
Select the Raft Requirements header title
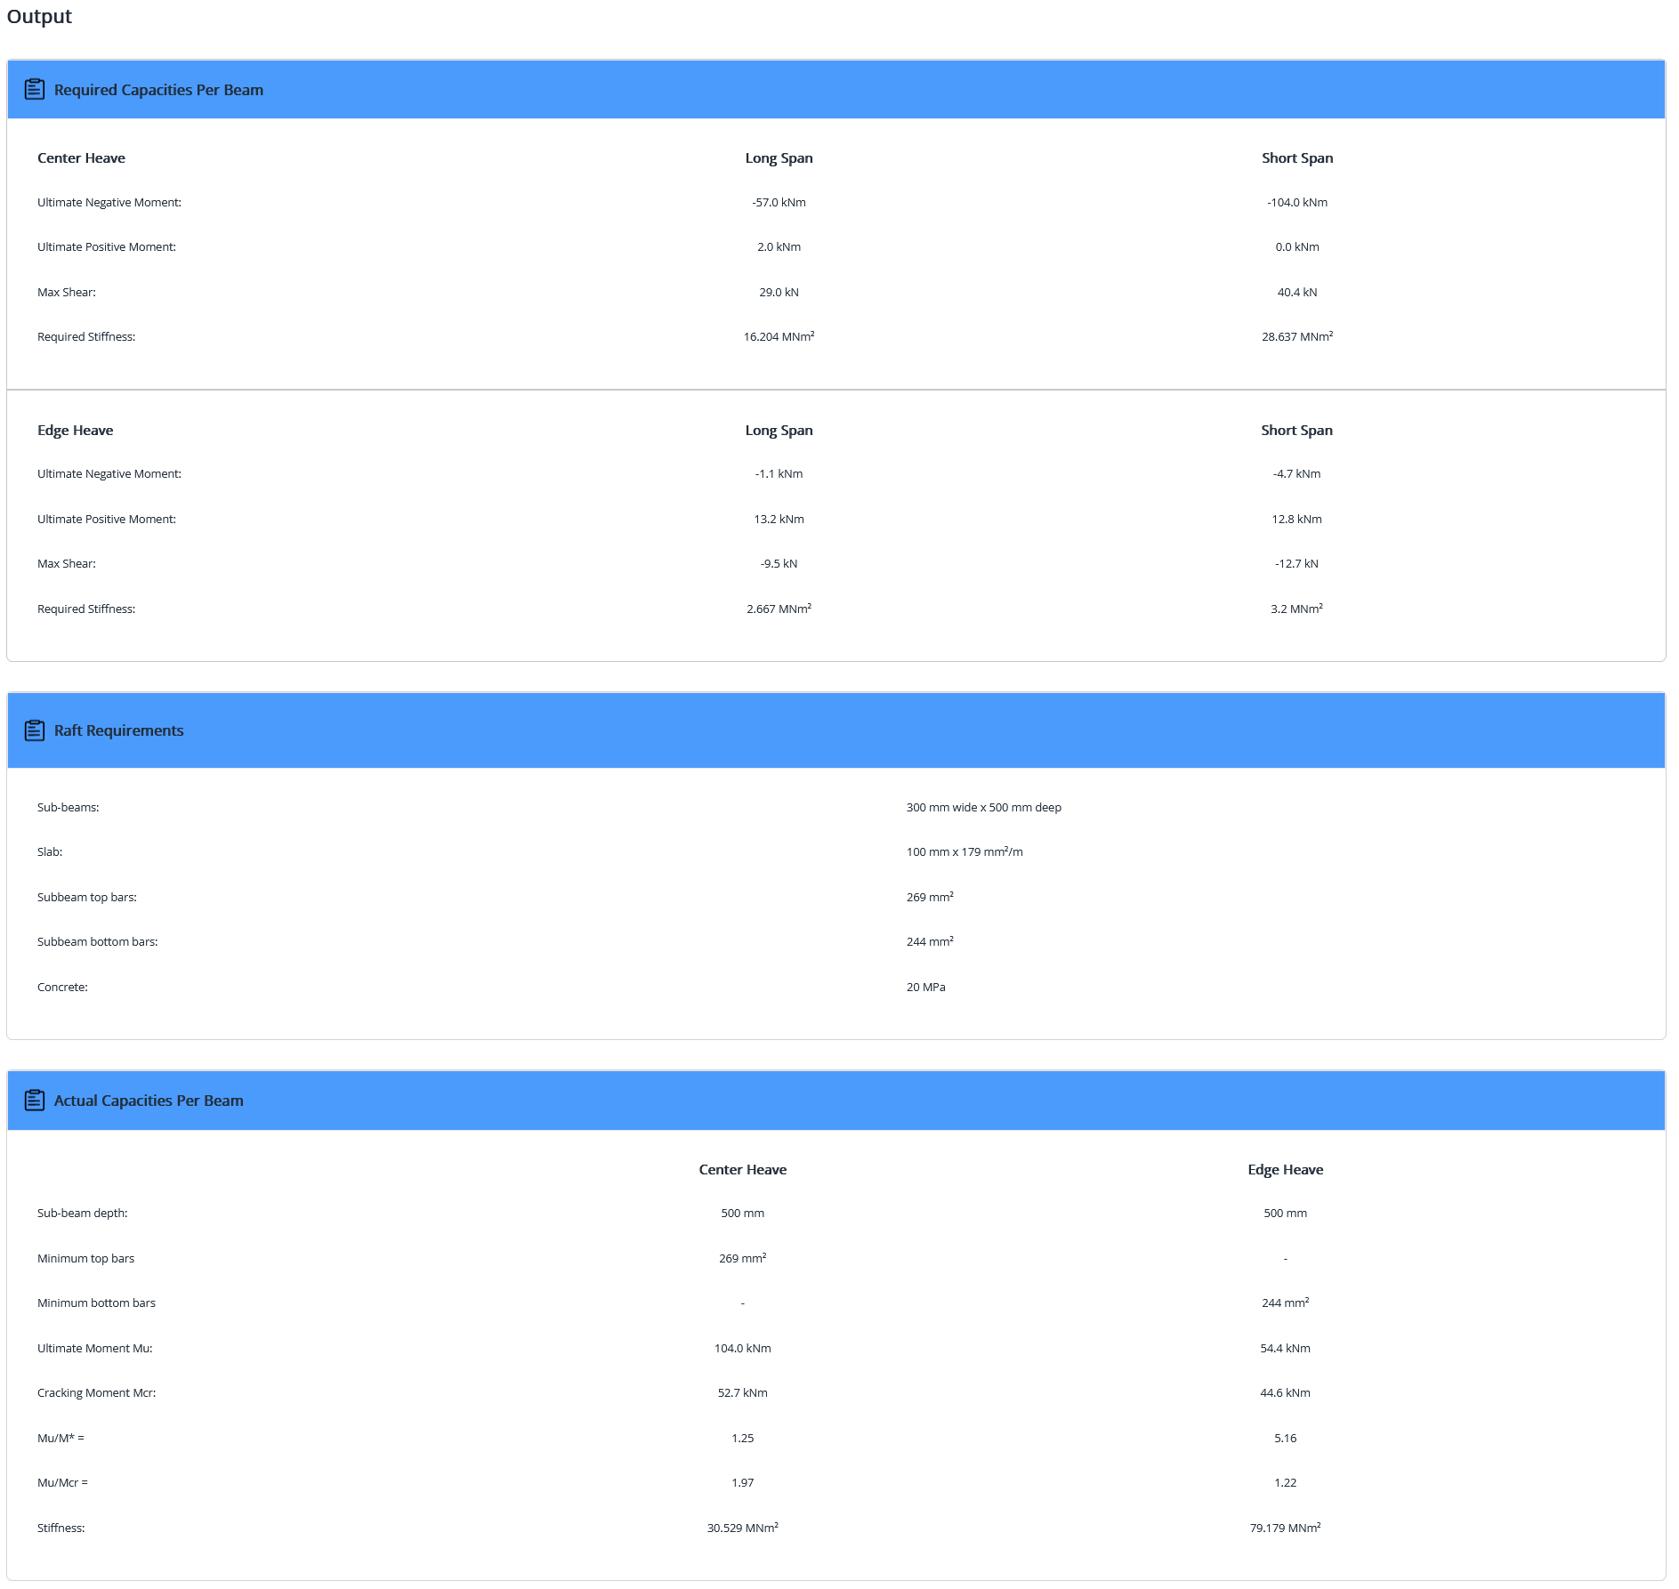118,730
